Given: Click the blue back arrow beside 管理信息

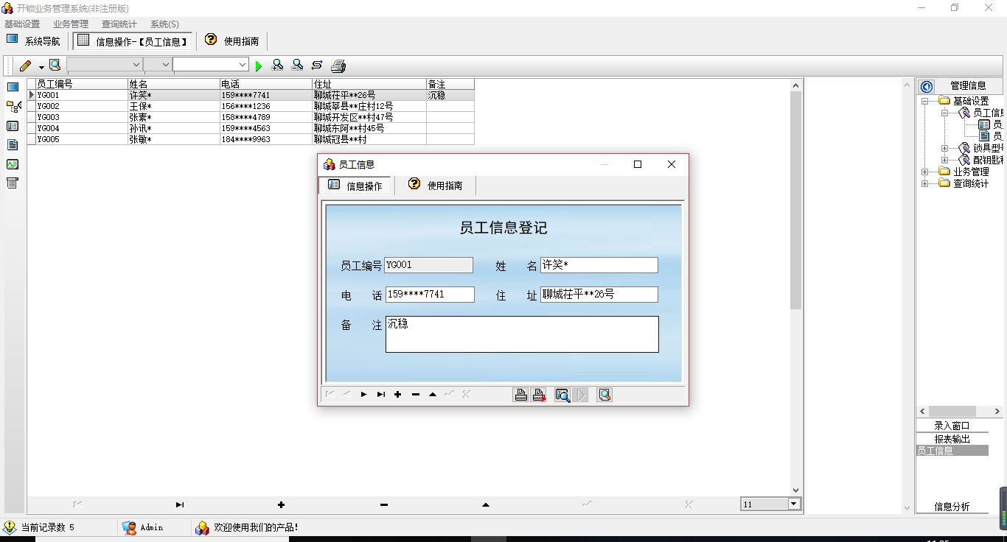Looking at the screenshot, I should tap(927, 86).
